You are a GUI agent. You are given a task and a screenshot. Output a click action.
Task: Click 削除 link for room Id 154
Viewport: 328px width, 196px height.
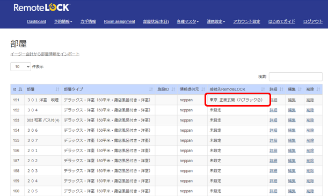(x=310, y=130)
